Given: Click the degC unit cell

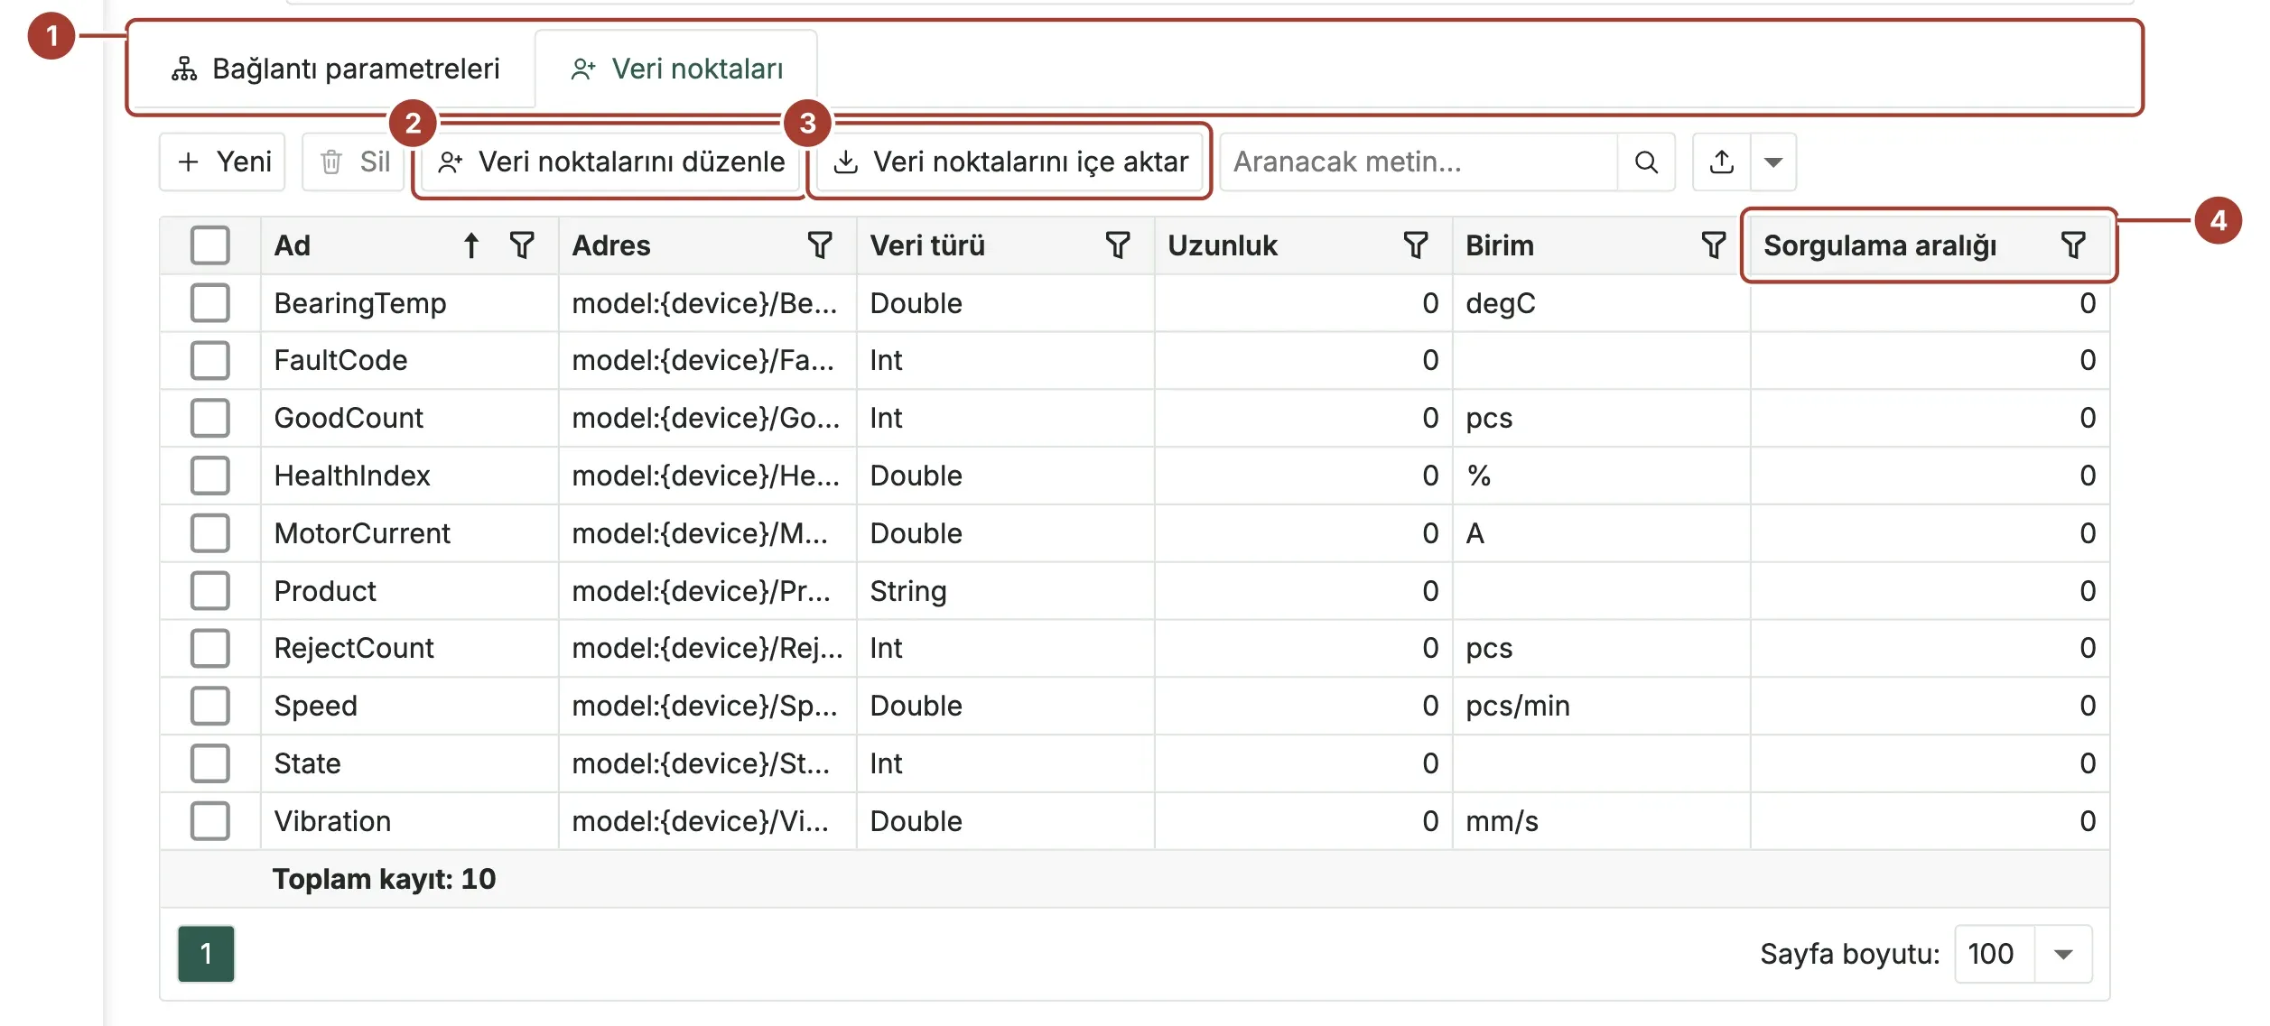Looking at the screenshot, I should 1601,303.
